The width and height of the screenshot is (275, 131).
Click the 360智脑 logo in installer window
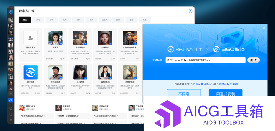pos(229,49)
